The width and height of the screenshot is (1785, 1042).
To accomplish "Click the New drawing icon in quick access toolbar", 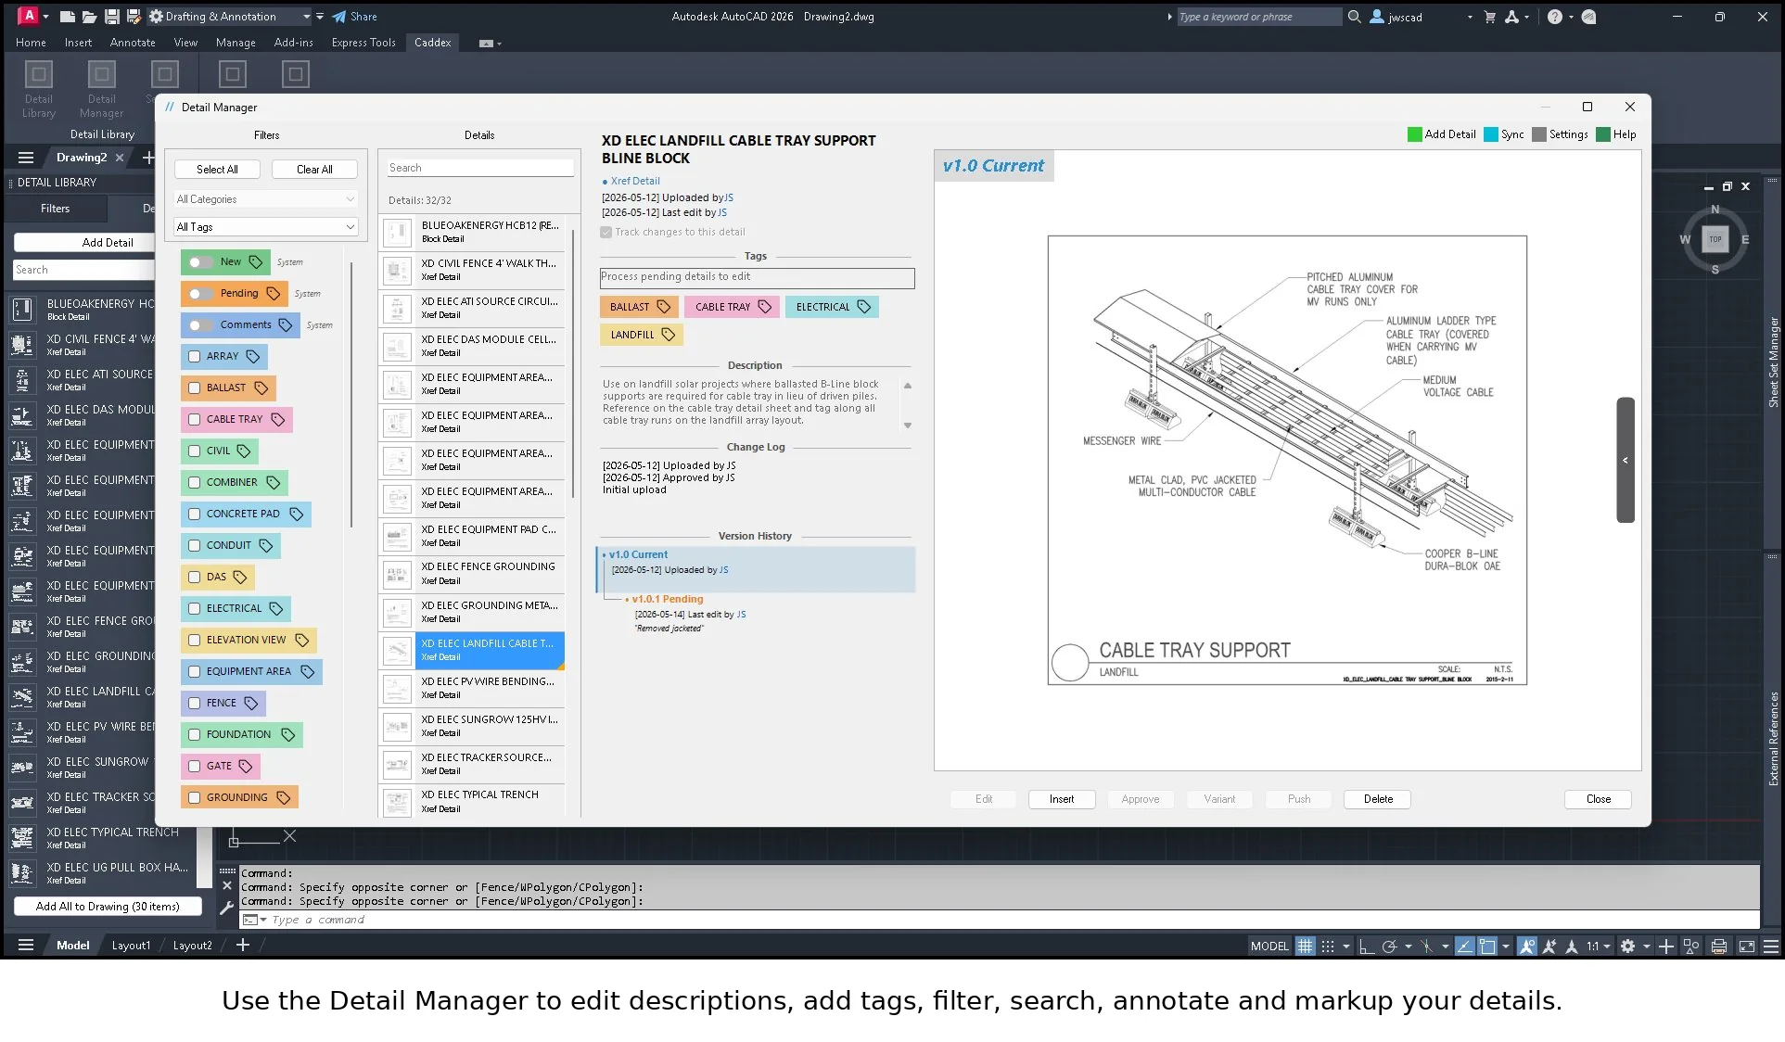I will pyautogui.click(x=68, y=17).
